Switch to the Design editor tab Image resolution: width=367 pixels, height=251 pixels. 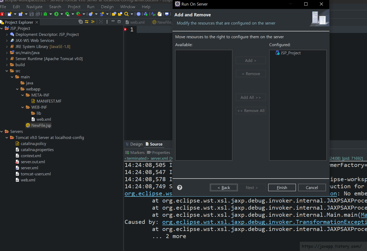(134, 144)
